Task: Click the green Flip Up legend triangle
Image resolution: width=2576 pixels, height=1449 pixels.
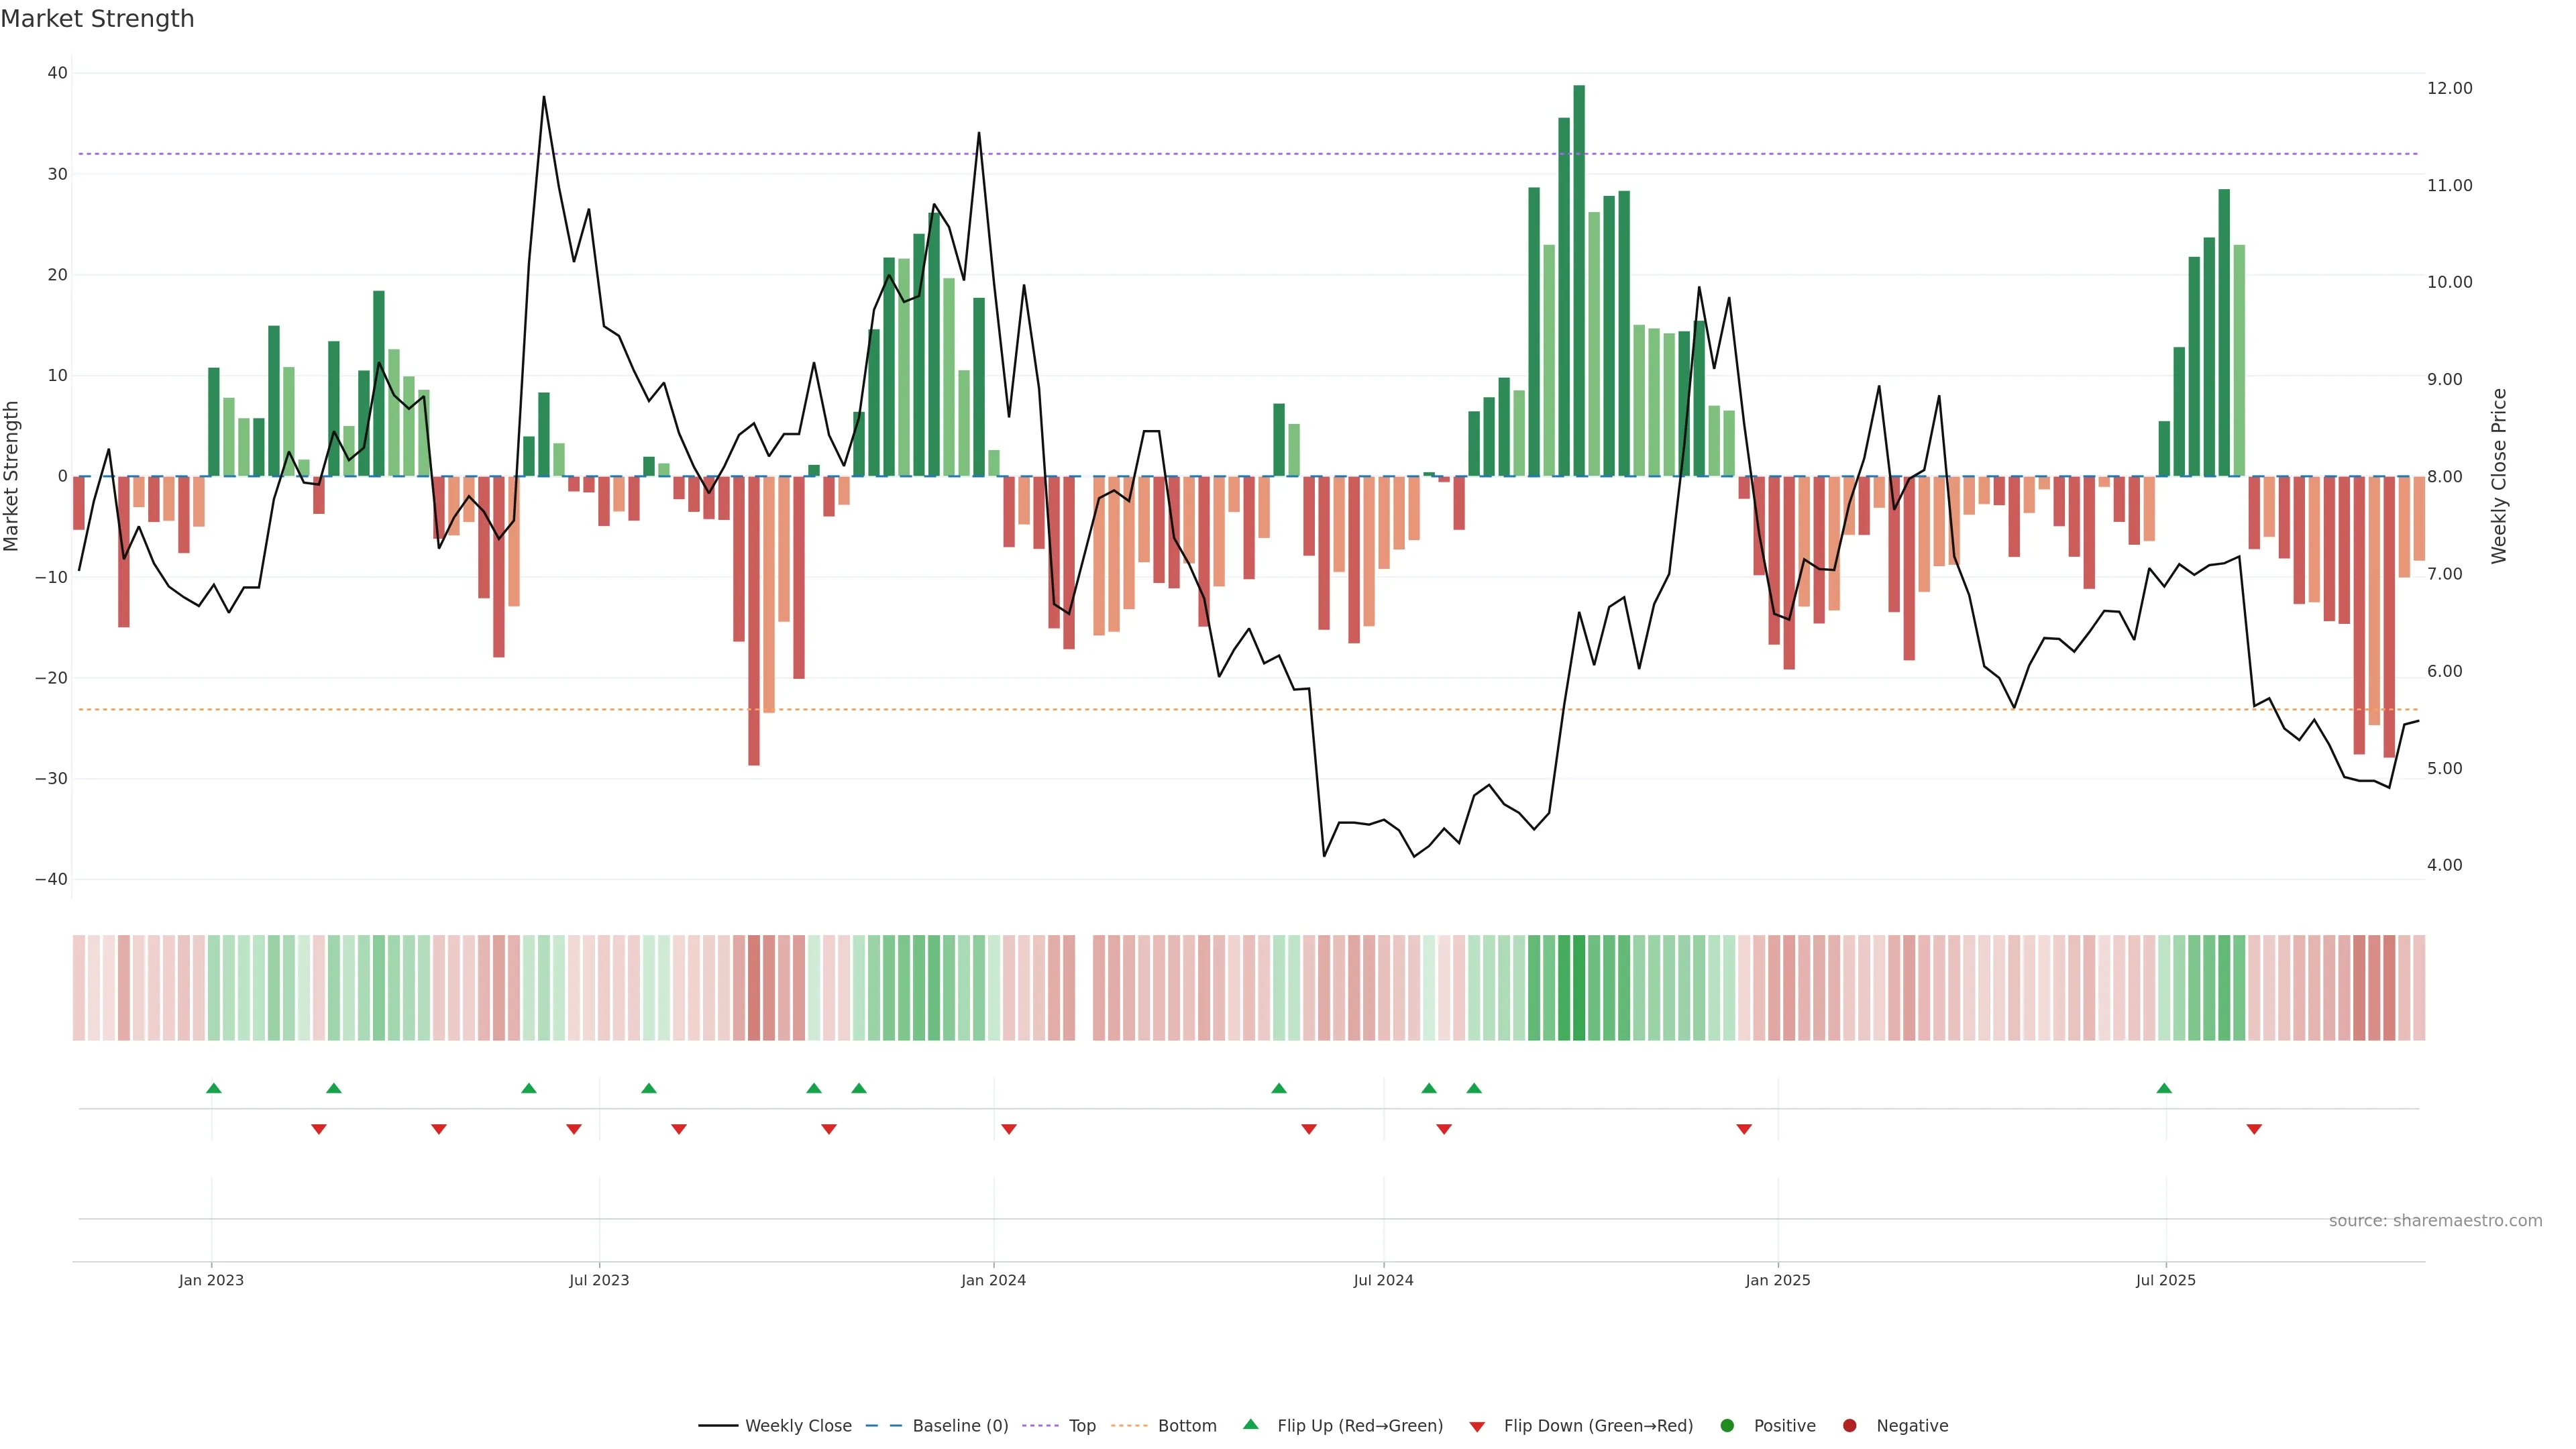Action: 1250,1425
